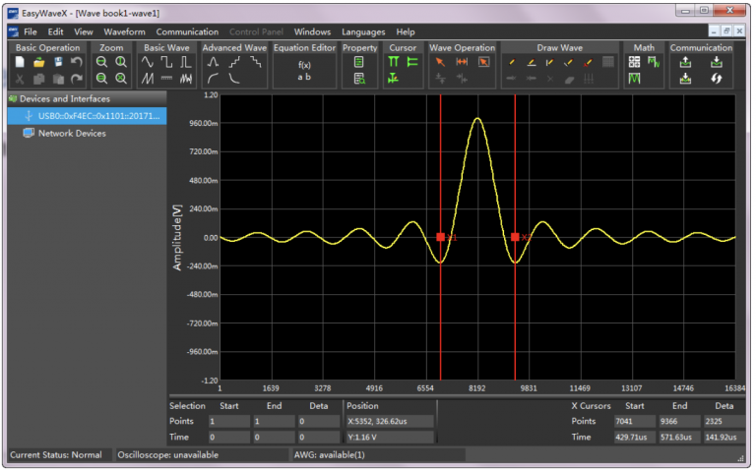Open the Waveform menu
756x470 pixels.
[124, 31]
